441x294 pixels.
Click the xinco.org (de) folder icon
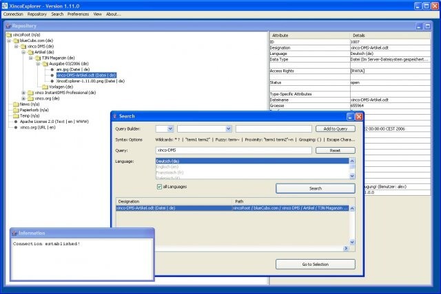pyautogui.click(x=31, y=98)
